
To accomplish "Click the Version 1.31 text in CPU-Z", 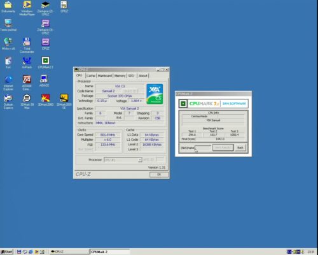I will pos(156,168).
